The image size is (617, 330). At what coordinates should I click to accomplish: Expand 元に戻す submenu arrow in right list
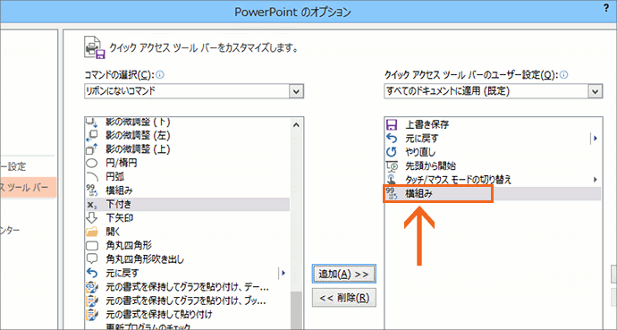(x=596, y=138)
